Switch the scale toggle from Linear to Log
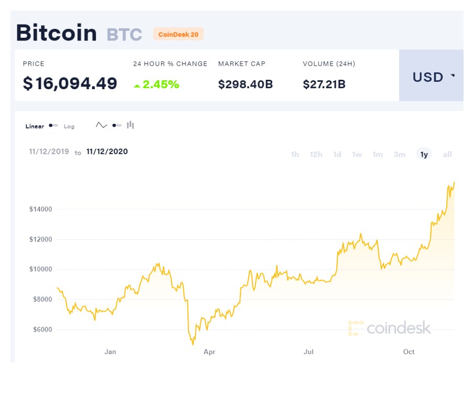 click(69, 126)
